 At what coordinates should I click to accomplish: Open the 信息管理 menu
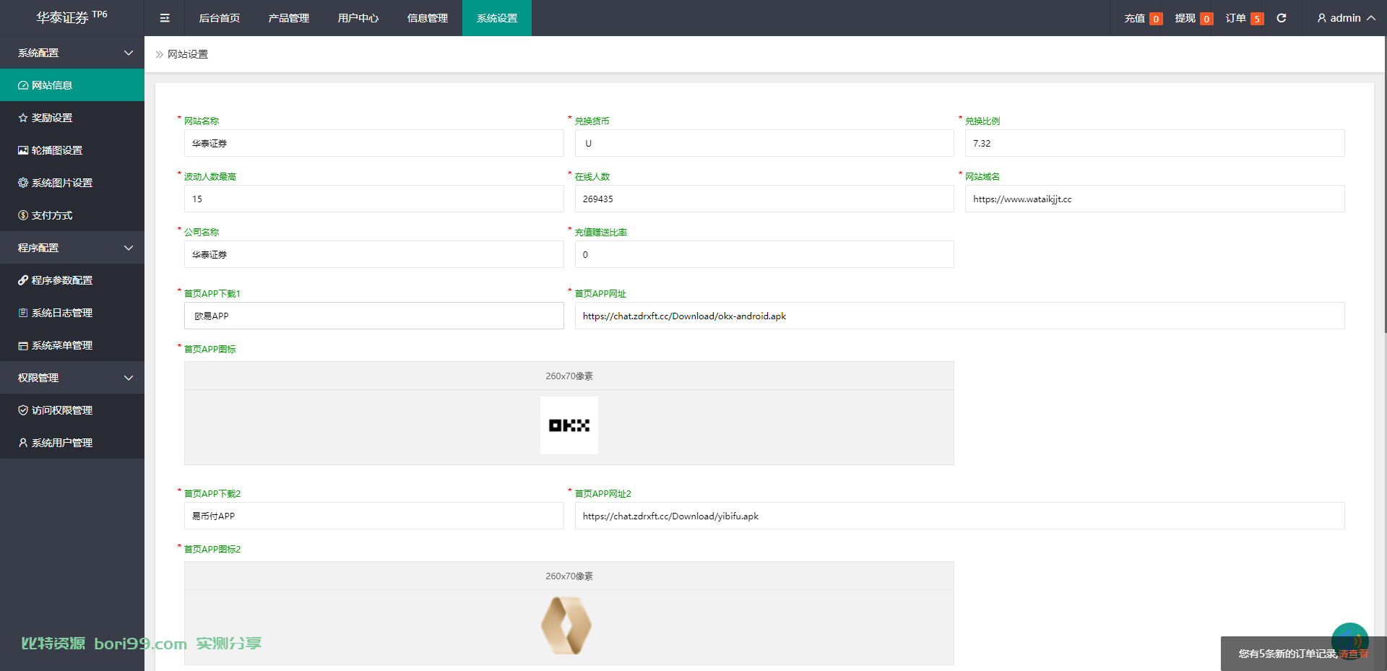428,18
